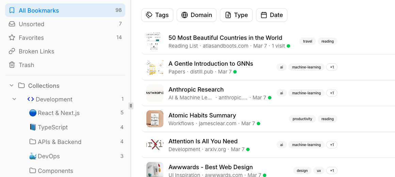Show the Broken Links section
395x177 pixels.
click(x=65, y=51)
